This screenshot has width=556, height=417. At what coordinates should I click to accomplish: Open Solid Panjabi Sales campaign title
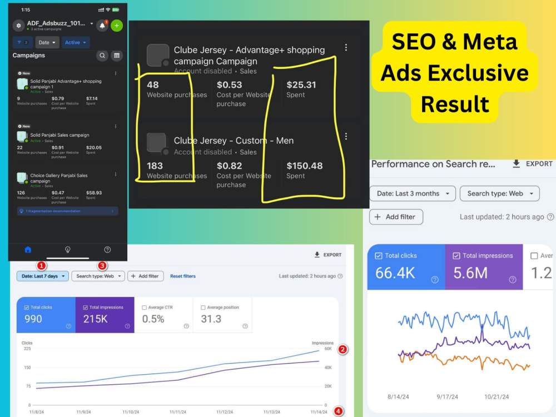pos(59,135)
